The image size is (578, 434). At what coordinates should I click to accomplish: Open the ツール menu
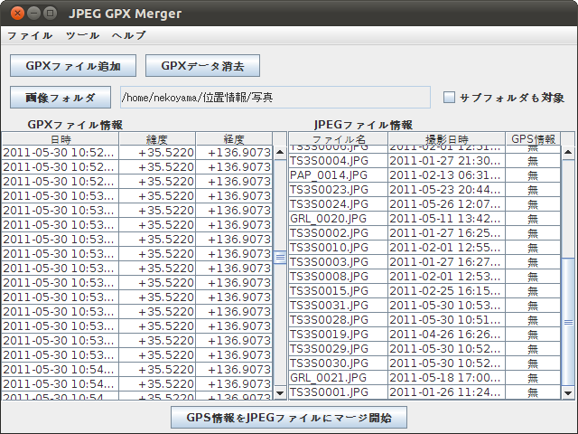tap(82, 35)
